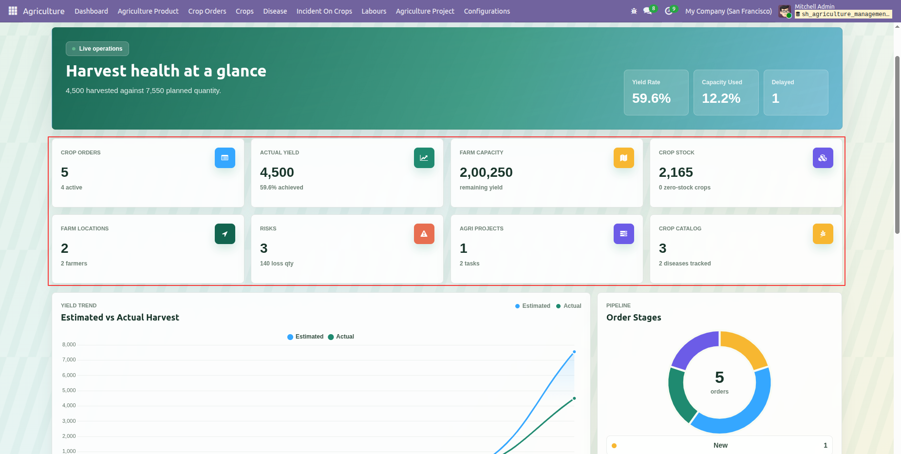Image resolution: width=901 pixels, height=454 pixels.
Task: Click the 'Order Stages' heading
Action: 634,318
